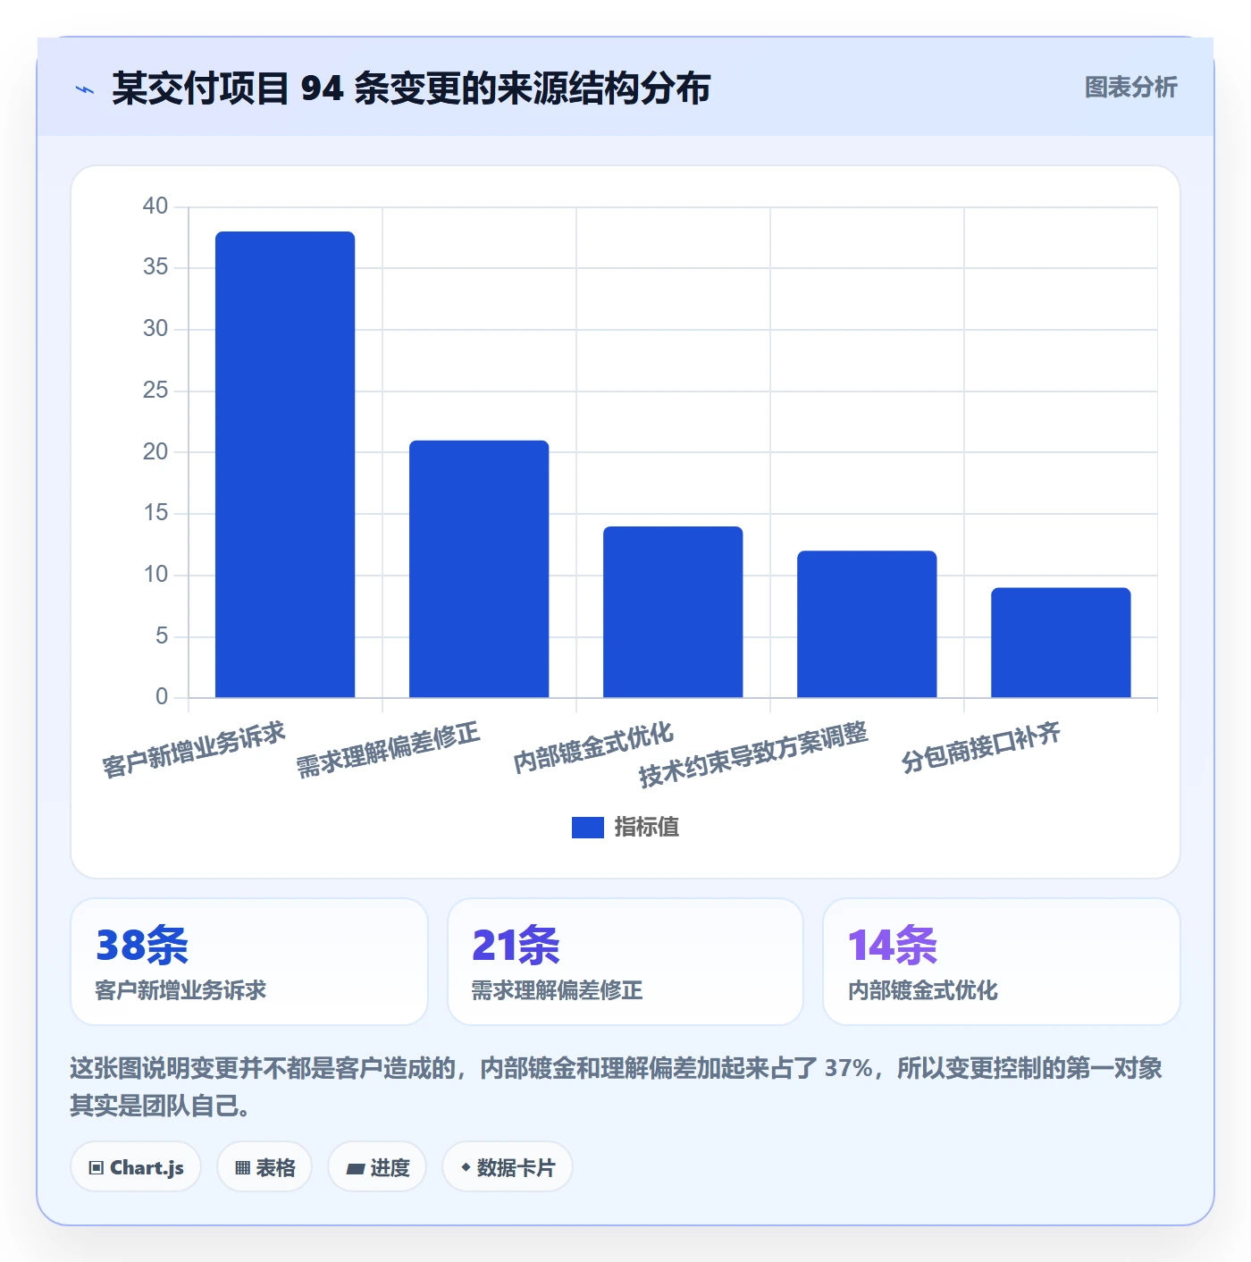
Task: Click x-axis label 需求理解偏差修正
Action: (388, 750)
